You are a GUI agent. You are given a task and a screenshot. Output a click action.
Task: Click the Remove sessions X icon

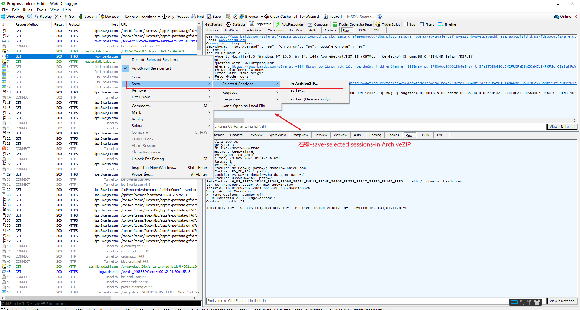pos(56,17)
